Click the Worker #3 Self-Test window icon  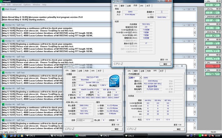[3, 57]
